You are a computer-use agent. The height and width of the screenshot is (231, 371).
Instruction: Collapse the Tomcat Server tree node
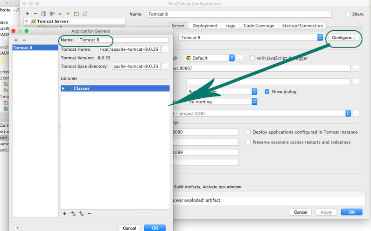pyautogui.click(x=26, y=21)
